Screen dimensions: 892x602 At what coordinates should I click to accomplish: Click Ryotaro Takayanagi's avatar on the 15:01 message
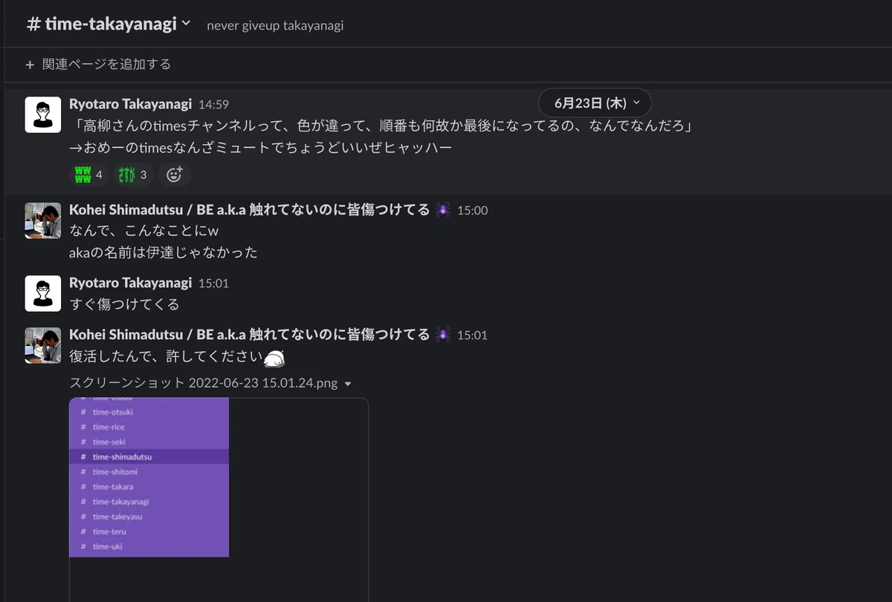(43, 293)
